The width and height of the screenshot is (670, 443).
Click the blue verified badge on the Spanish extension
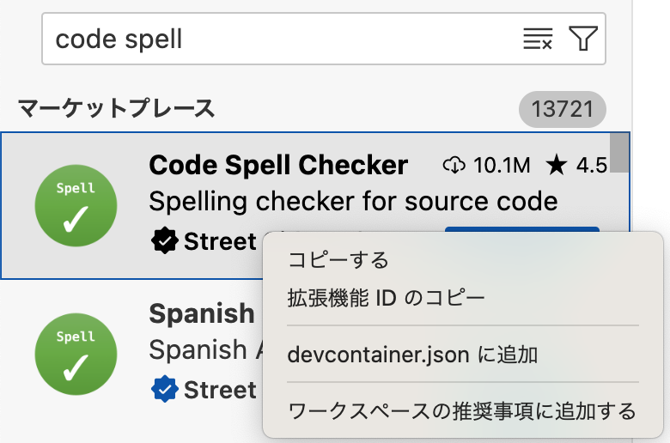165,389
